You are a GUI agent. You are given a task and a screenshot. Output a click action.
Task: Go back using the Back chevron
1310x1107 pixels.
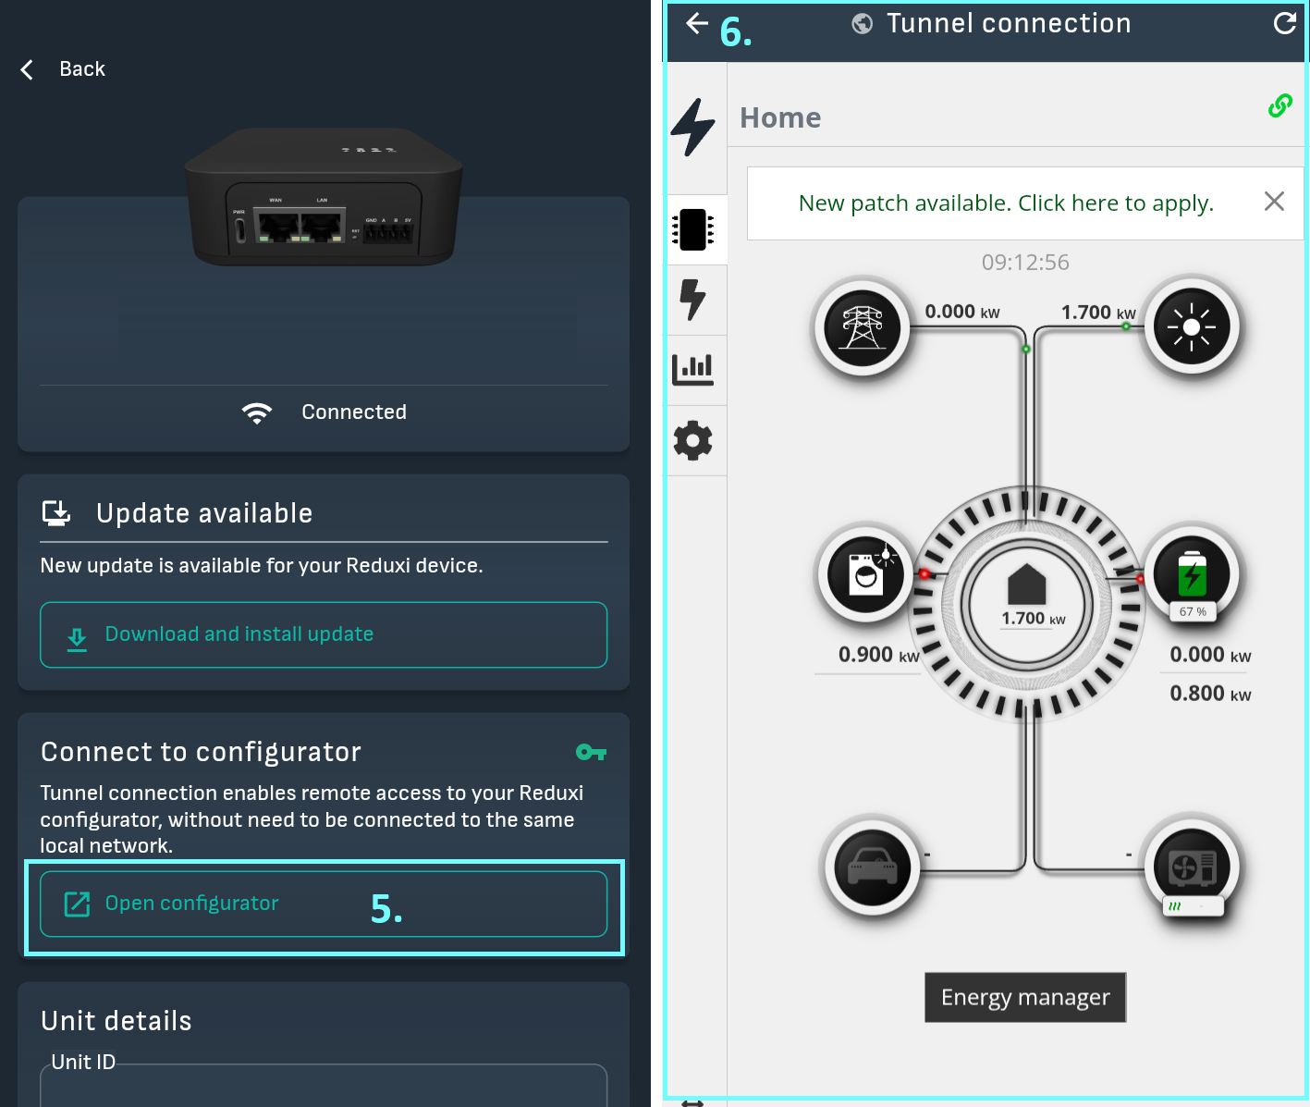pyautogui.click(x=27, y=69)
